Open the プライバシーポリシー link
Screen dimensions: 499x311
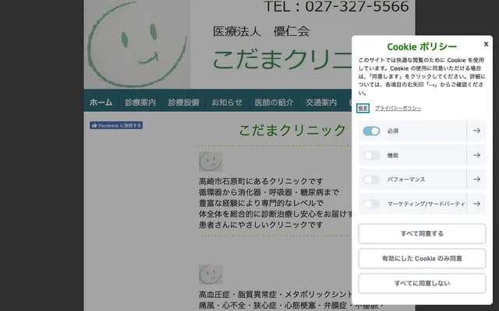[x=398, y=108]
